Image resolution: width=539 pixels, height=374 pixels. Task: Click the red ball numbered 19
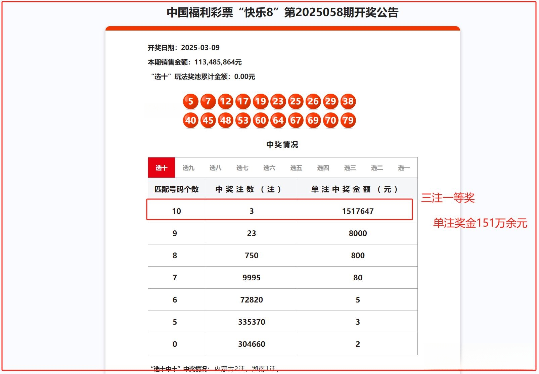(261, 101)
